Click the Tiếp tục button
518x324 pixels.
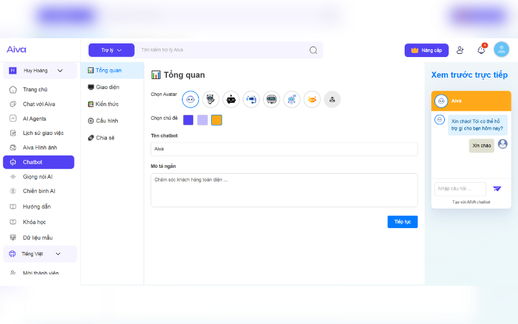click(402, 222)
